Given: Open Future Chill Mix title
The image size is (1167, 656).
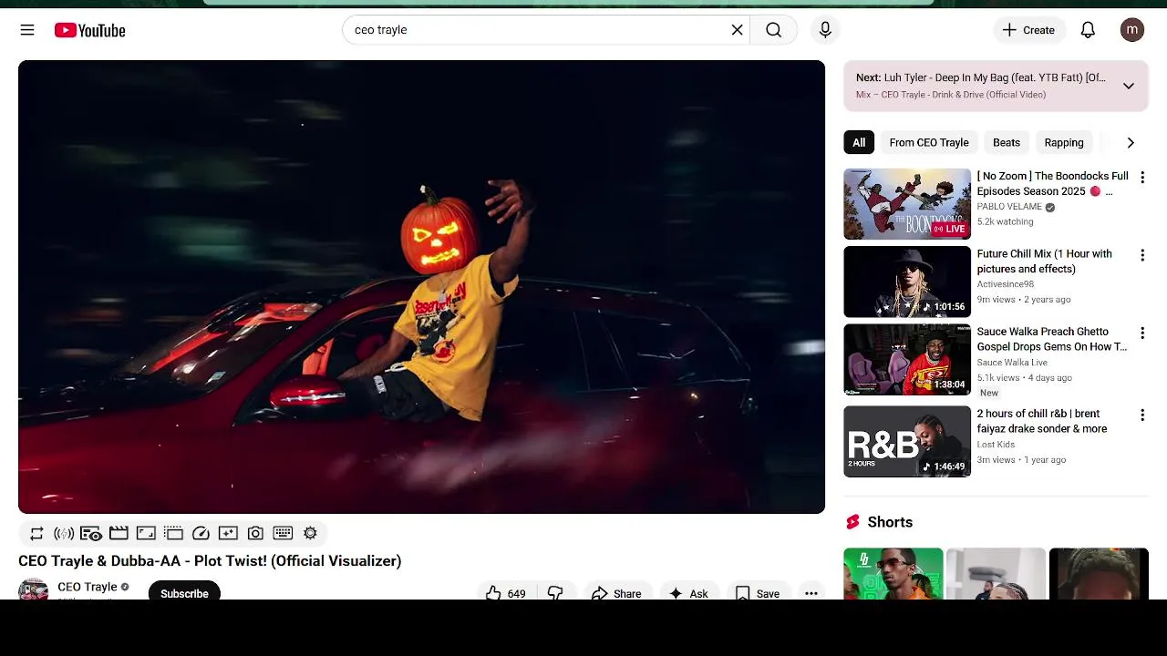Looking at the screenshot, I should coord(1045,261).
